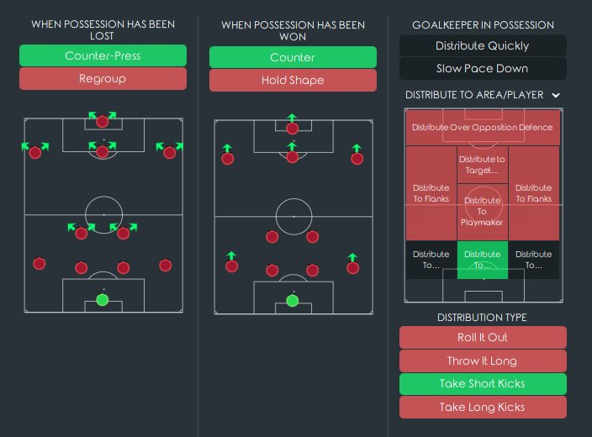Viewport: 592px width, 437px height.
Task: Click the top striker icon on possession-won pitch
Action: [x=293, y=129]
